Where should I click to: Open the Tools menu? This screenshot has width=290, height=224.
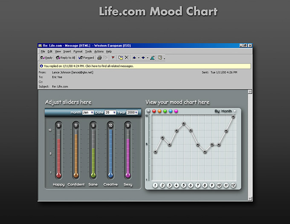88,52
